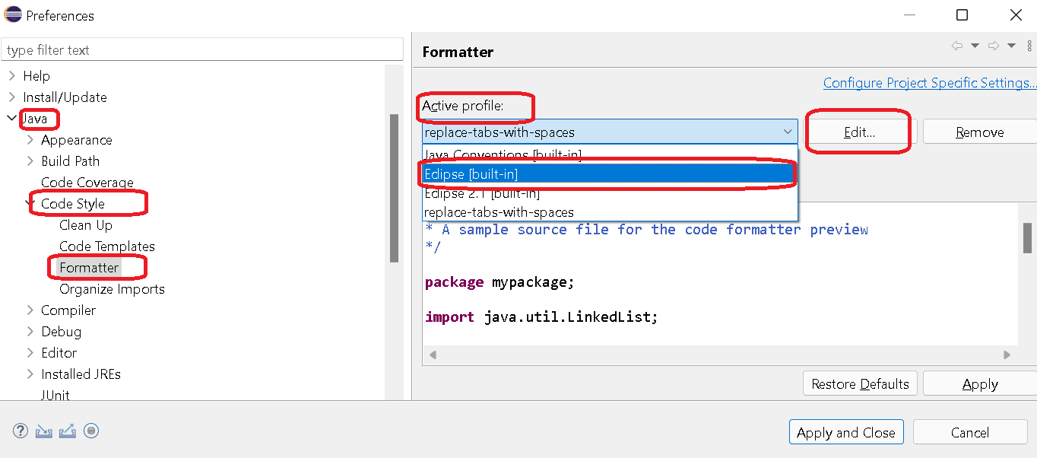The width and height of the screenshot is (1037, 458).
Task: Open the Active profile combo box
Action: tap(788, 131)
